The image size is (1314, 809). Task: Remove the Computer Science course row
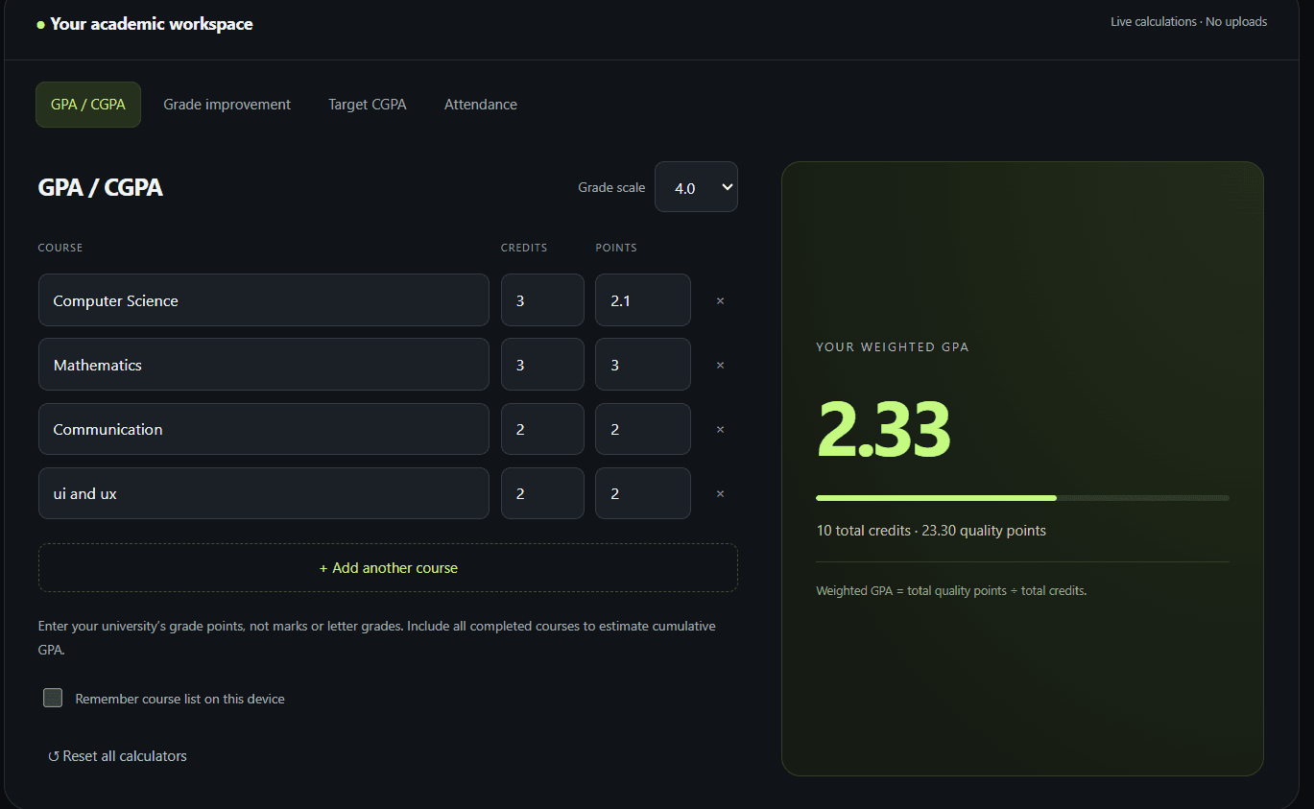[x=720, y=300]
